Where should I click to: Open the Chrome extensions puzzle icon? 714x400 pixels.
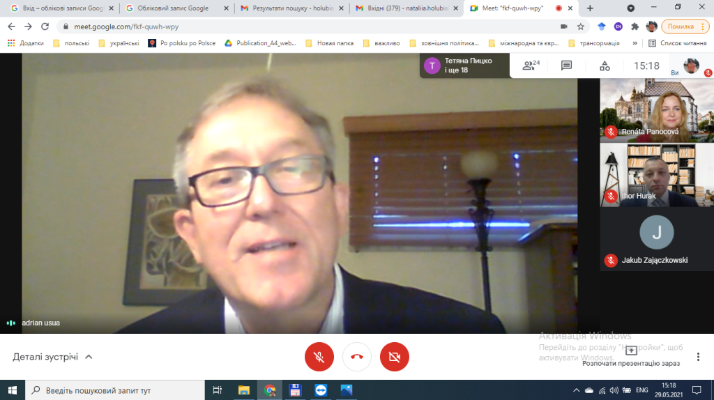coord(635,26)
